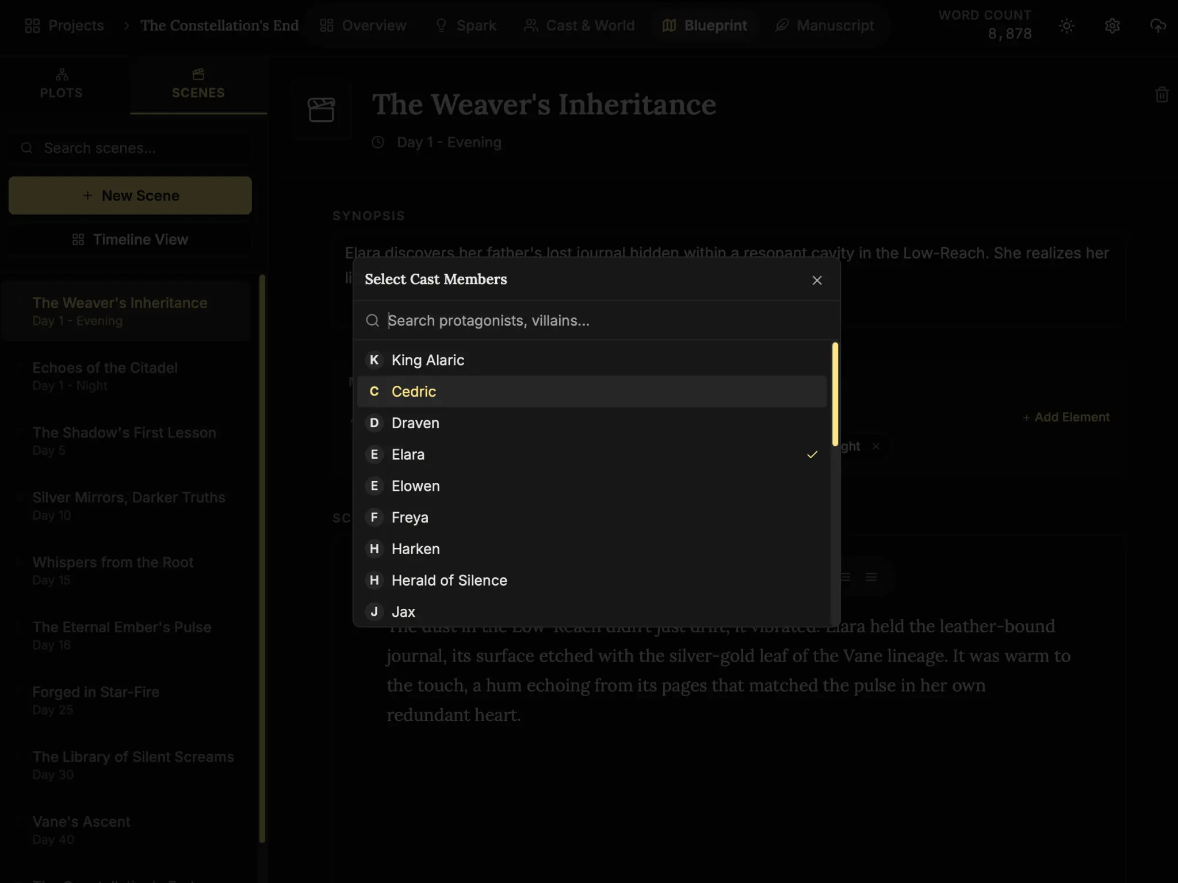Click the Add Element link

[1066, 417]
